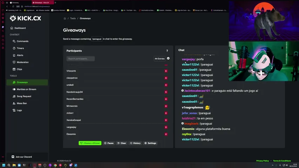Open Chrome from the taskbar
299x168 pixels.
(55, 165)
